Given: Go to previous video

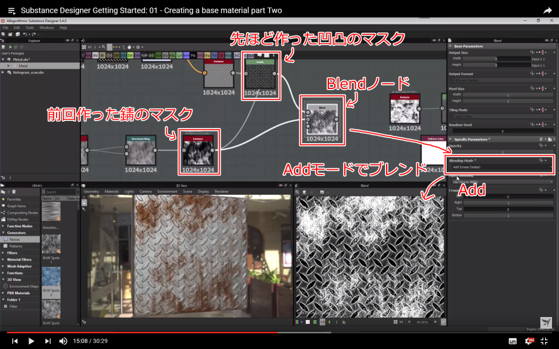Looking at the screenshot, I should pyautogui.click(x=15, y=341).
